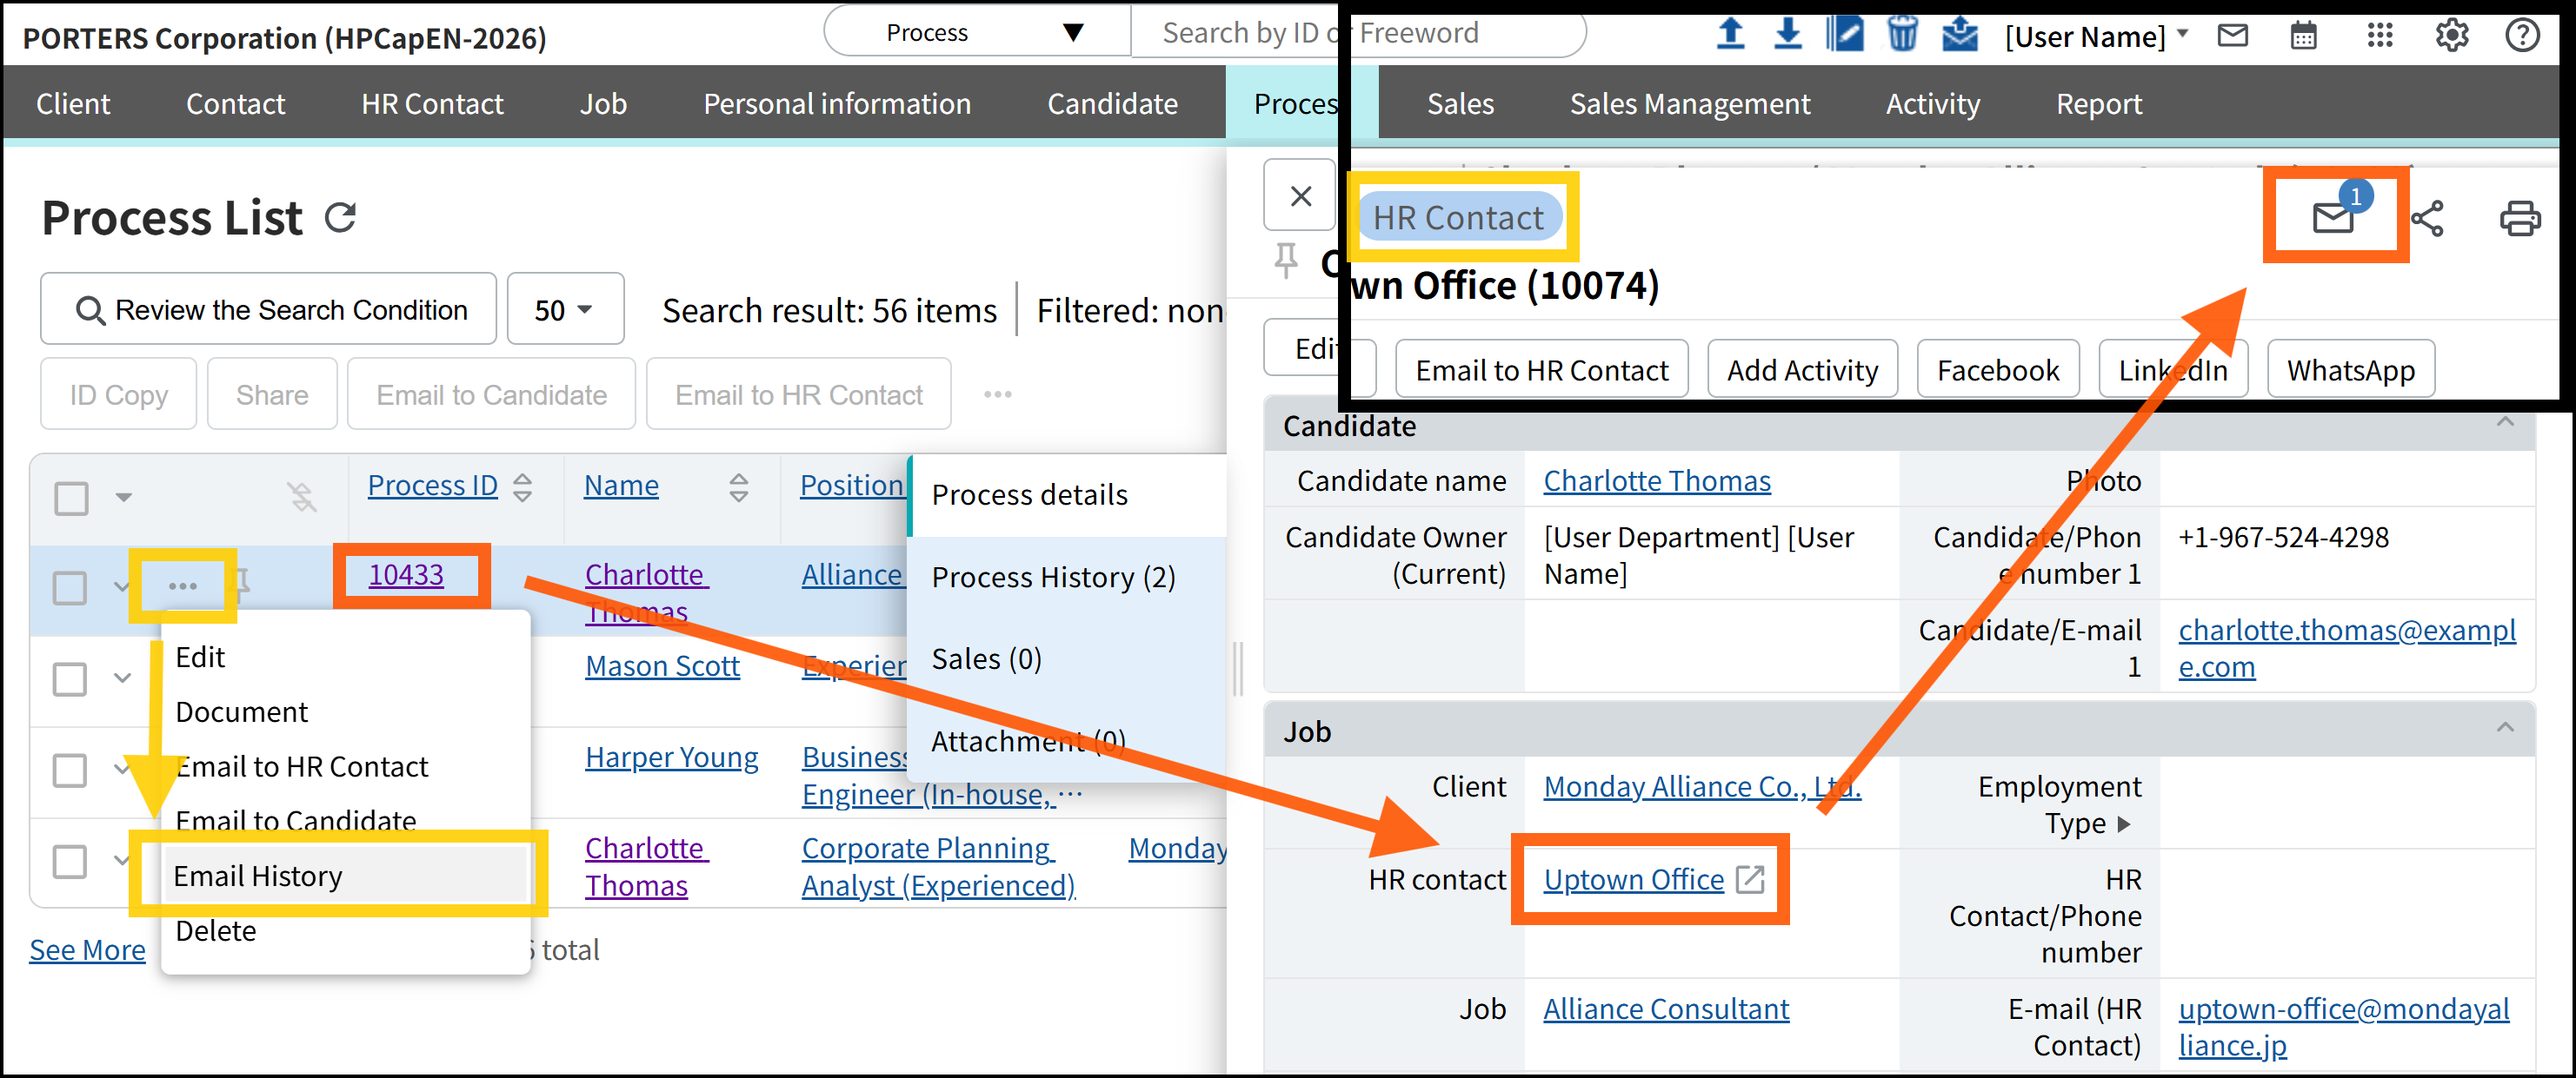
Task: Open the Charlotte Thomas candidate name link
Action: 1656,480
